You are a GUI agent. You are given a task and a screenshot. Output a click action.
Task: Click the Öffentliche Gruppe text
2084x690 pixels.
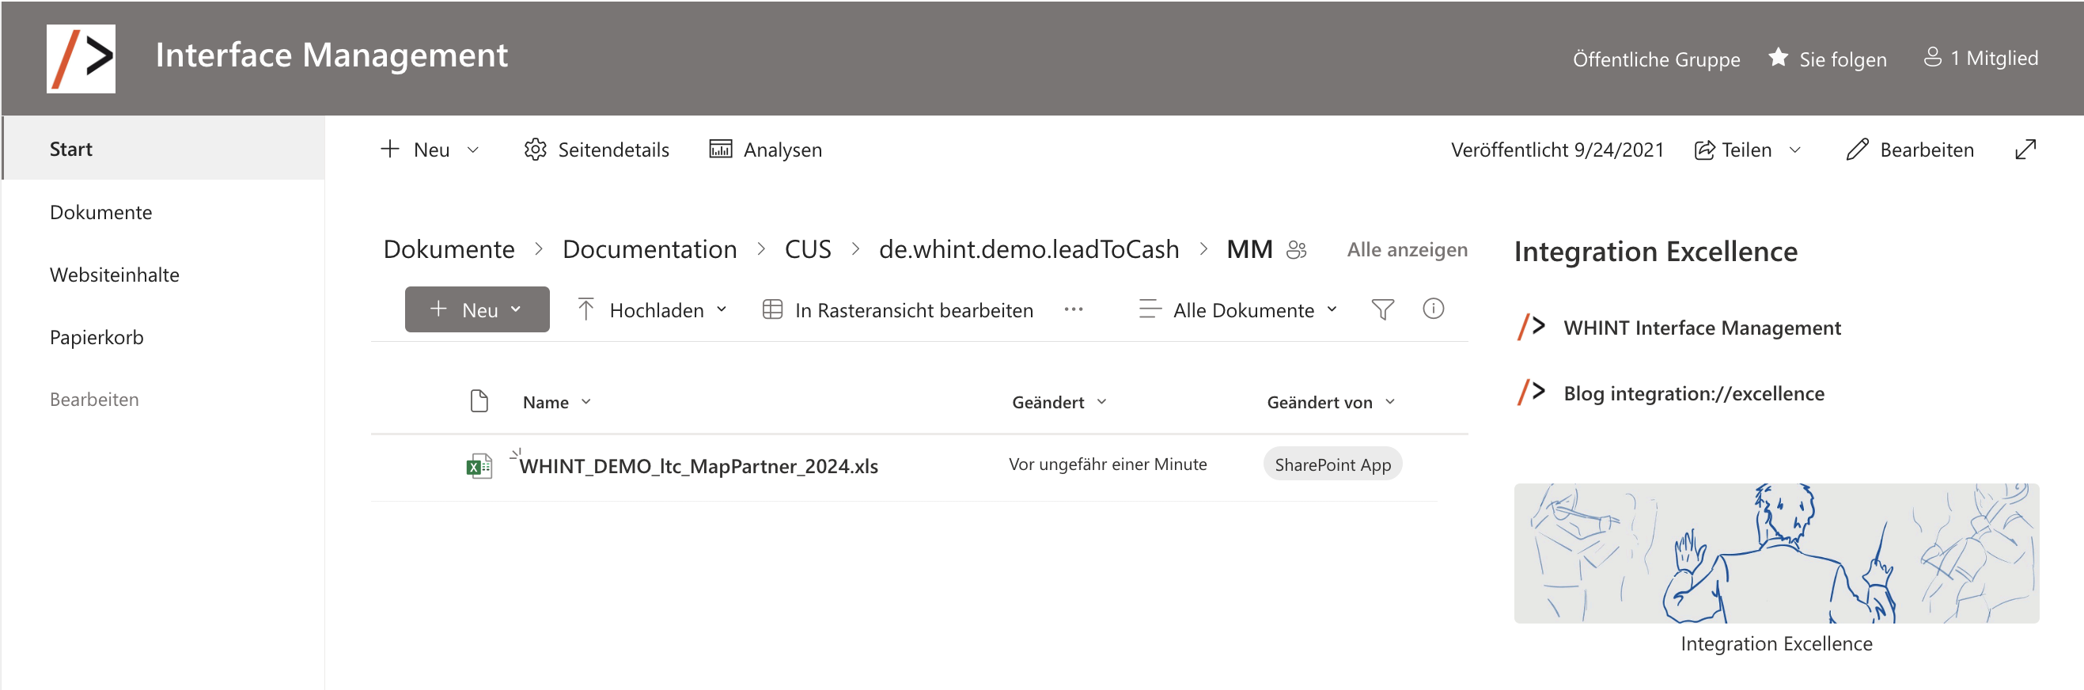[x=1655, y=59]
